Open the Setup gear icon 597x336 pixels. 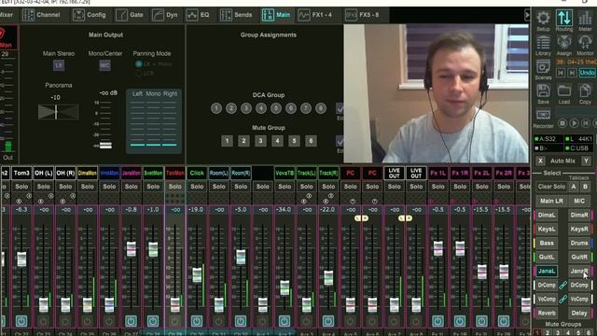click(x=543, y=18)
